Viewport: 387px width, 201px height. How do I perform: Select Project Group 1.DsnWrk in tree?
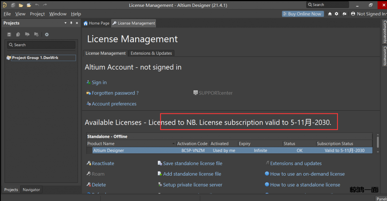pos(35,58)
